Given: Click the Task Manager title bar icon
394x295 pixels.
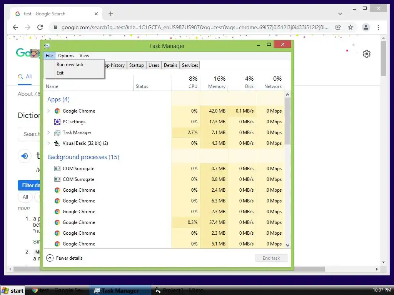Looking at the screenshot, I should [47, 46].
